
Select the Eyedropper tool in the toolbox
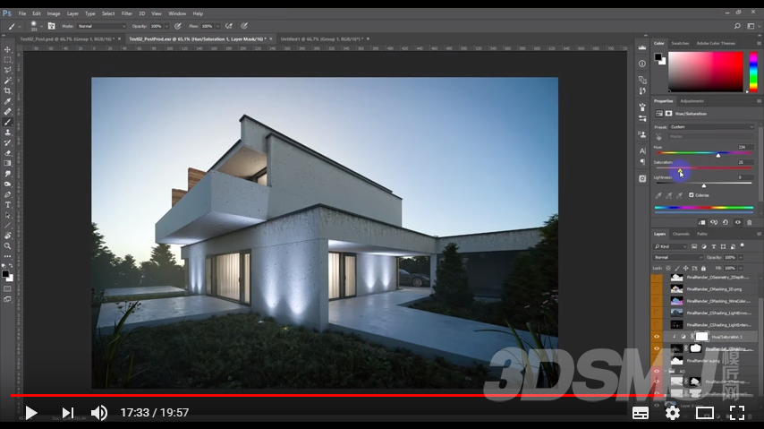point(7,101)
